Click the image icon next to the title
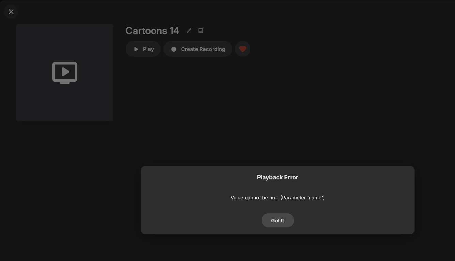This screenshot has height=261, width=455. coord(201,31)
